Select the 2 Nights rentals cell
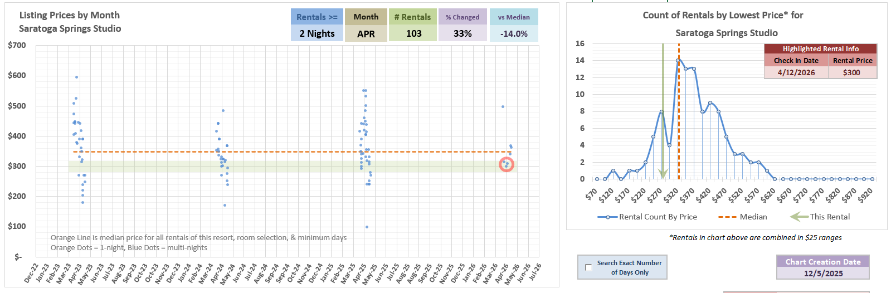 tap(317, 33)
